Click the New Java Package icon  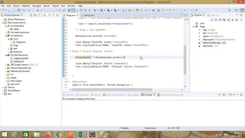point(123,10)
